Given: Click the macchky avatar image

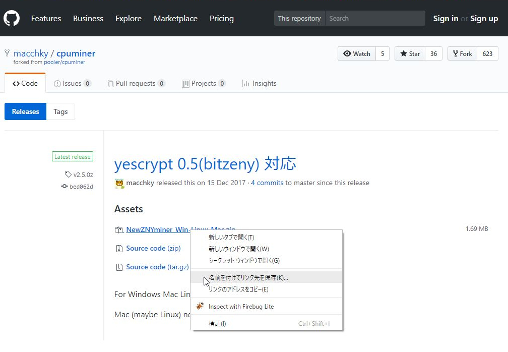Looking at the screenshot, I should point(119,183).
